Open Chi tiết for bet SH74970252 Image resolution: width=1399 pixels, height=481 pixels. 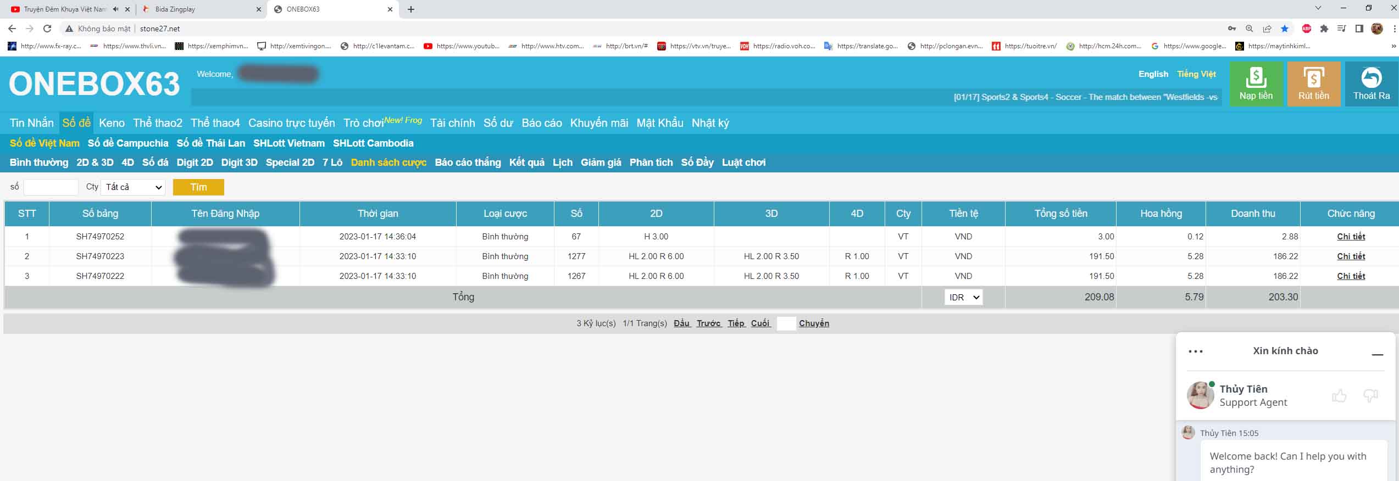tap(1351, 237)
